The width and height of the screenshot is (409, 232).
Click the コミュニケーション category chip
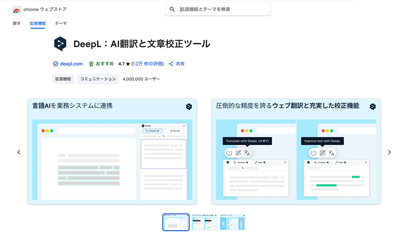pos(98,79)
